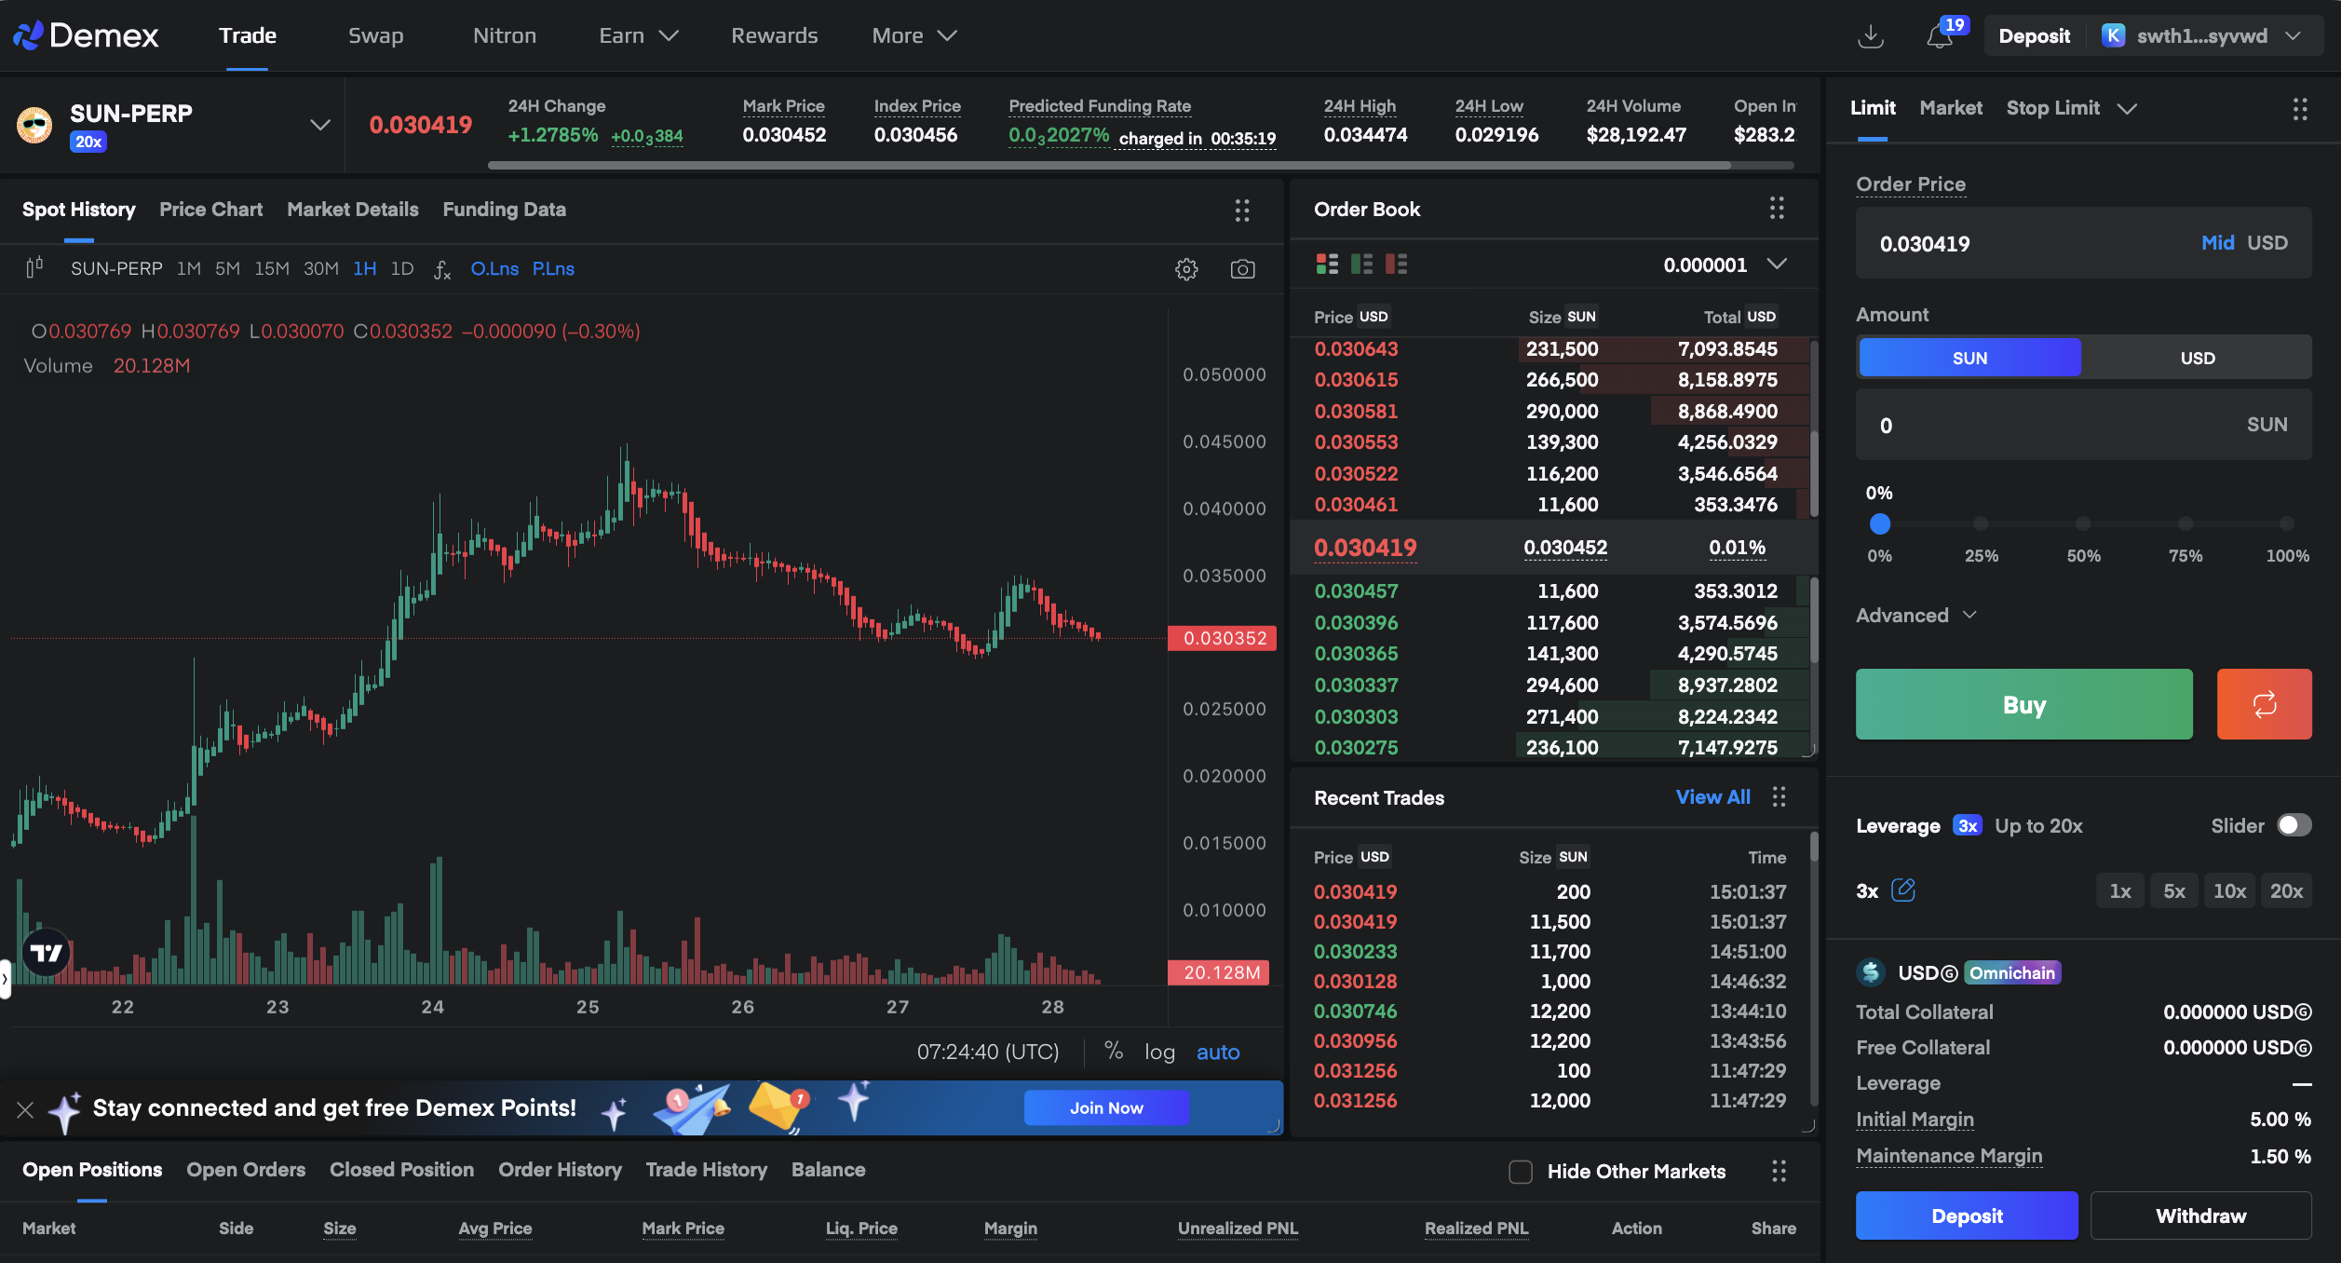Viewport: 2341px width, 1263px height.
Task: Click 50% mark on amount slider
Action: pyautogui.click(x=2083, y=524)
